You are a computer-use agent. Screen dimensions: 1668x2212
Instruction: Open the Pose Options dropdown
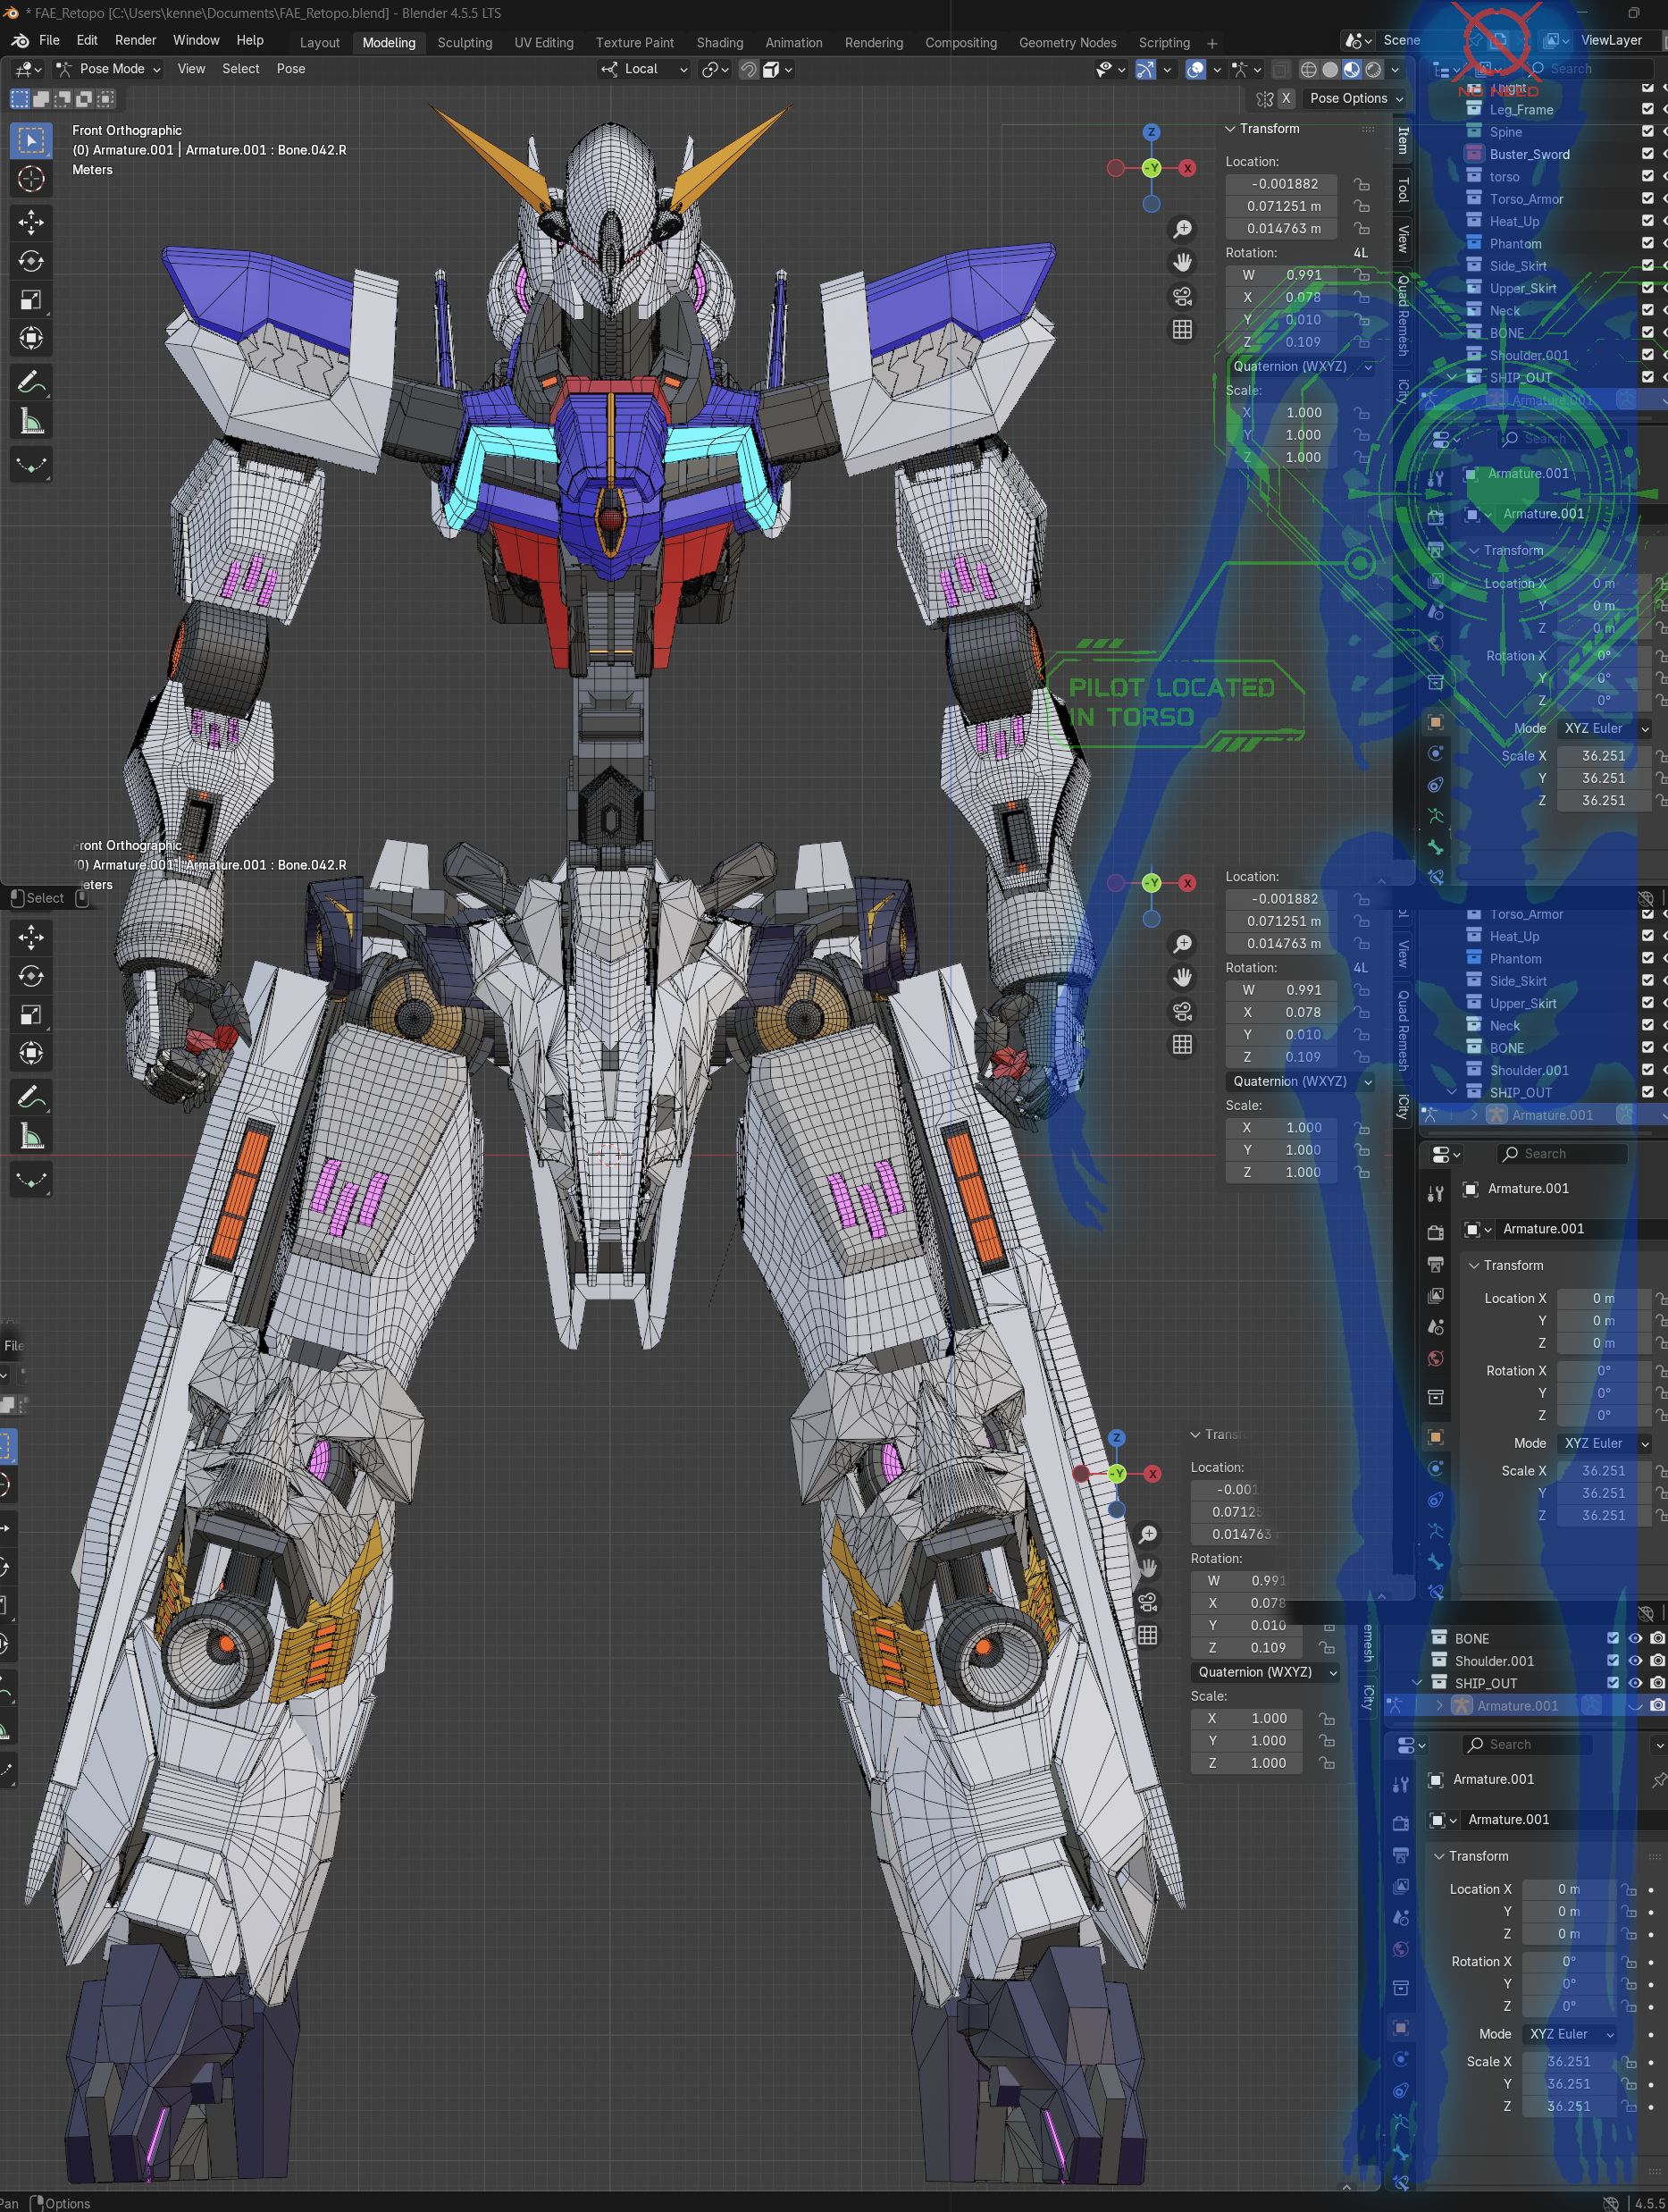(x=1356, y=98)
